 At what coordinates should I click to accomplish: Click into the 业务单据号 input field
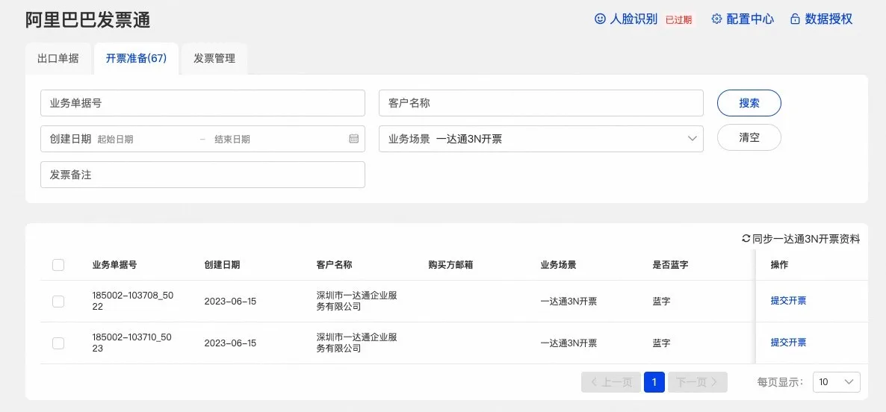(202, 104)
